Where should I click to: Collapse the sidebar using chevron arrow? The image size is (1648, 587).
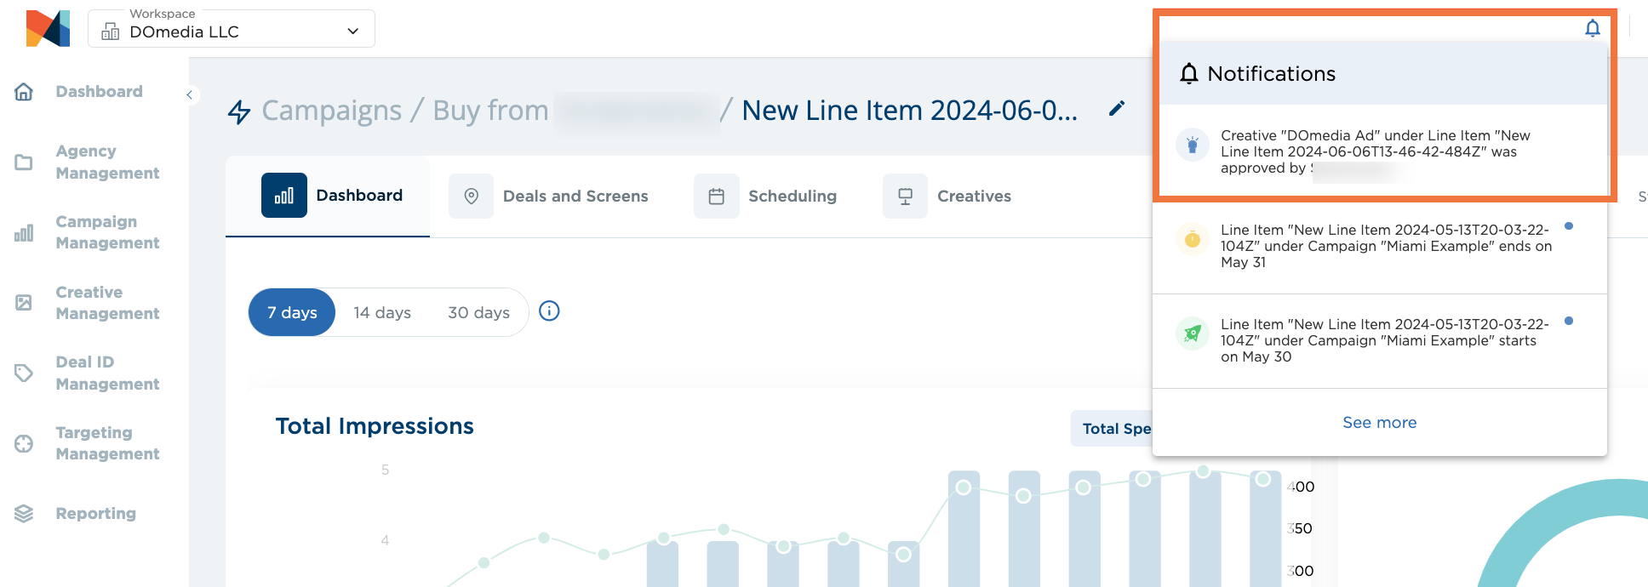190,94
